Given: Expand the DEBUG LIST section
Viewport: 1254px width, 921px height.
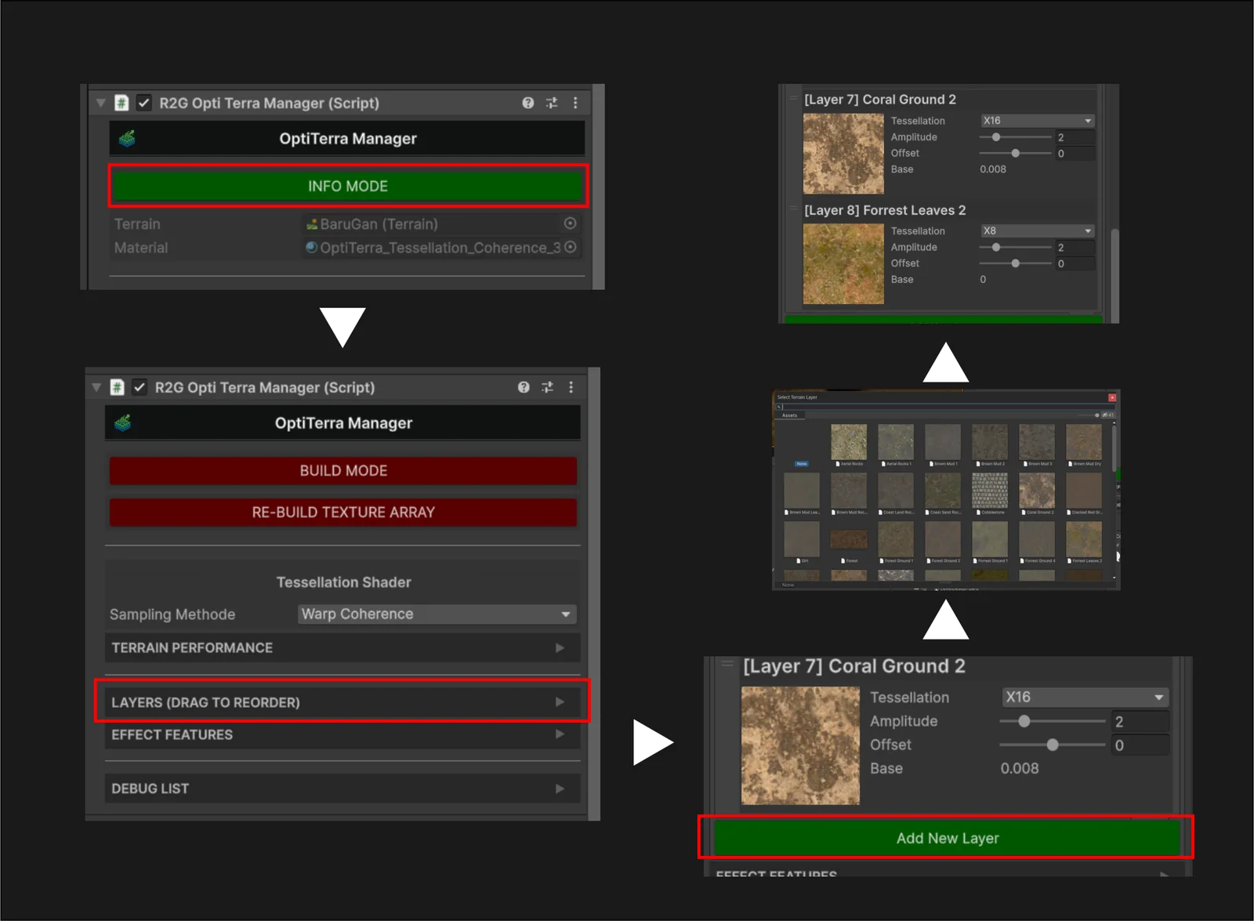Looking at the screenshot, I should coord(342,789).
